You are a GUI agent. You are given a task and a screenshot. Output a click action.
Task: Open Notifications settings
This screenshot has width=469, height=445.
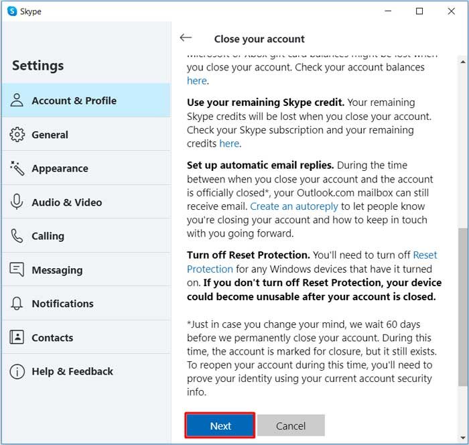tap(86, 304)
